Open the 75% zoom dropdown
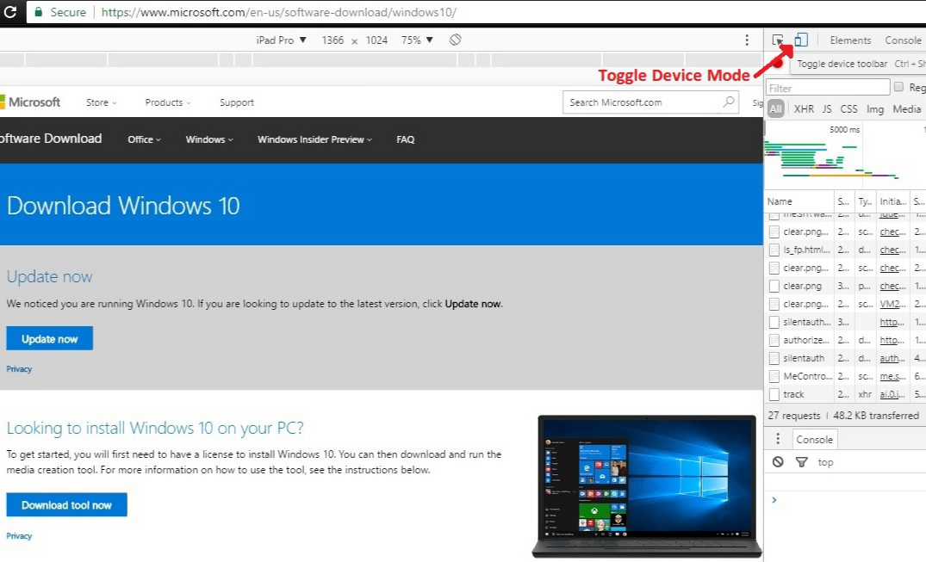The height and width of the screenshot is (562, 926). (417, 40)
